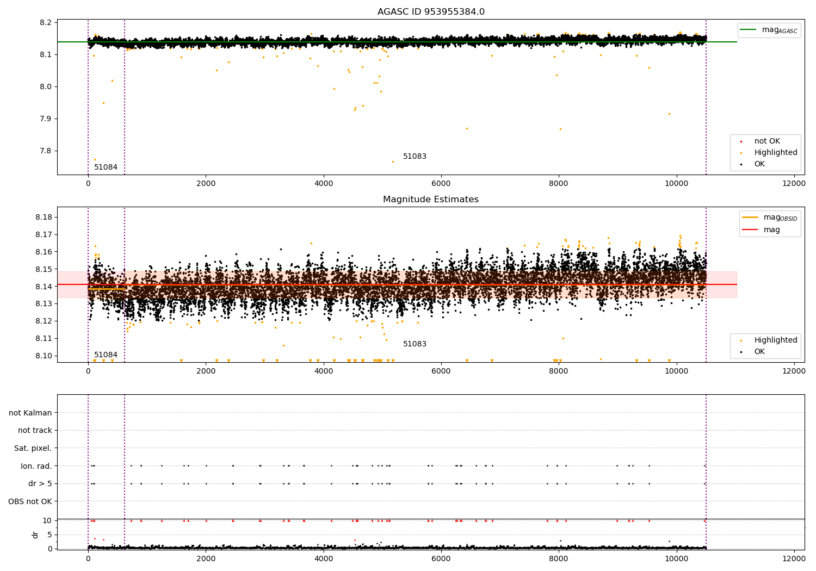Image resolution: width=816 pixels, height=571 pixels.
Task: Click the 2000 x-axis tick of the bottom plot
Action: point(206,559)
